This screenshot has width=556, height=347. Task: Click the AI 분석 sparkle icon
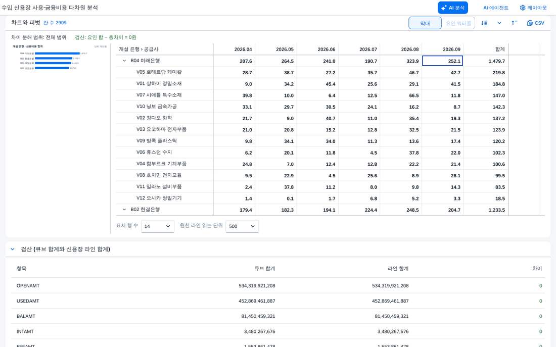pos(444,8)
